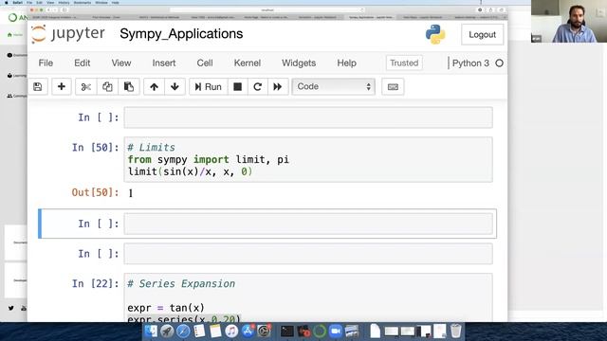
Task: Click the In [50]: prompt label
Action: tap(95, 148)
